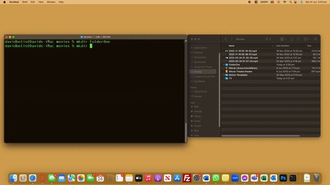Select the Green tag in Finder sidebar
The width and height of the screenshot is (330, 185).
tap(197, 121)
